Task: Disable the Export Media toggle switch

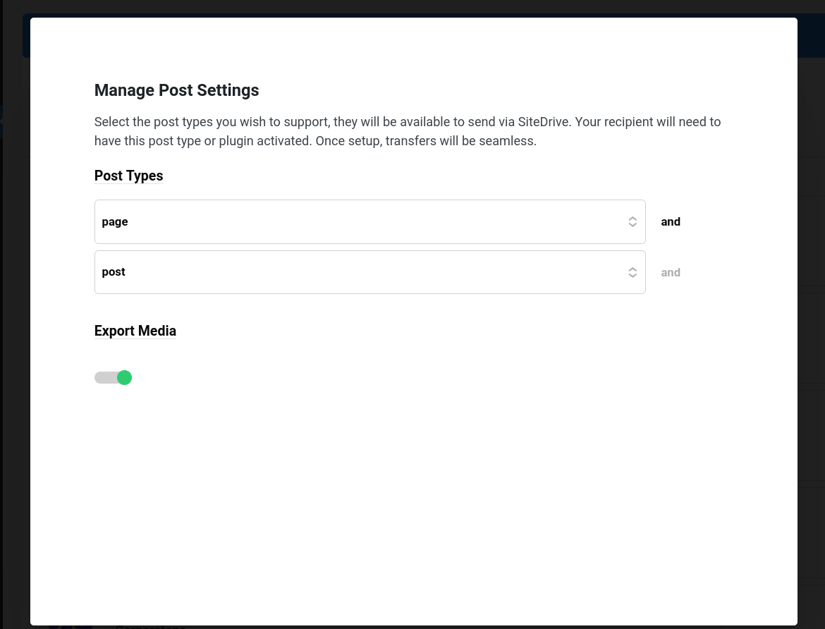Action: pyautogui.click(x=114, y=378)
